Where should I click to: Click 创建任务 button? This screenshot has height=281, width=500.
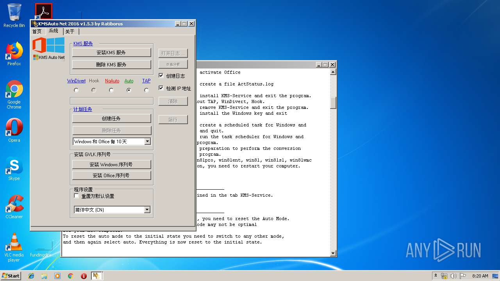tap(112, 118)
